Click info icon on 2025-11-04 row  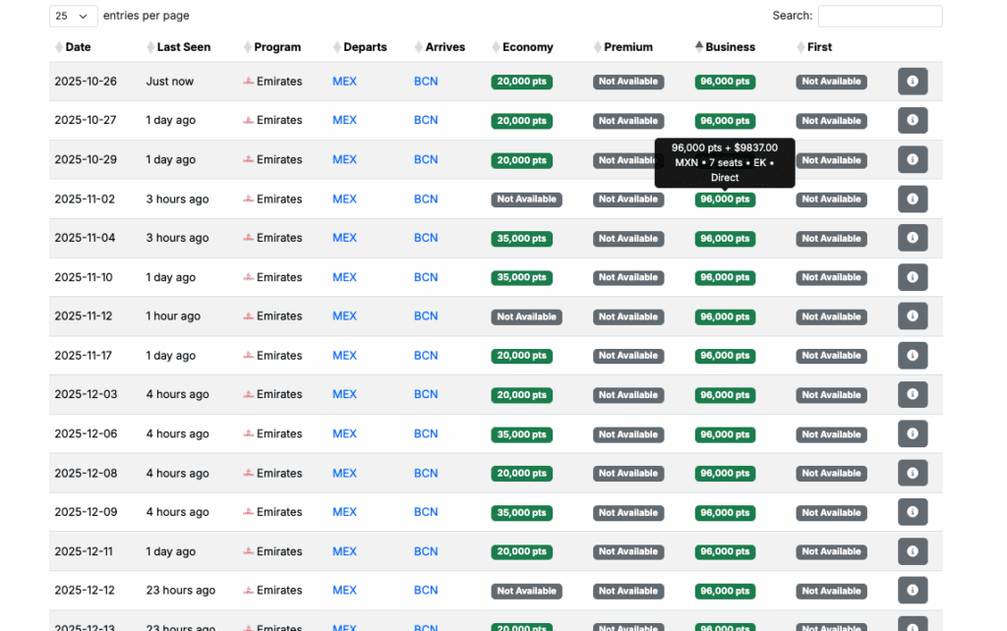[912, 238]
